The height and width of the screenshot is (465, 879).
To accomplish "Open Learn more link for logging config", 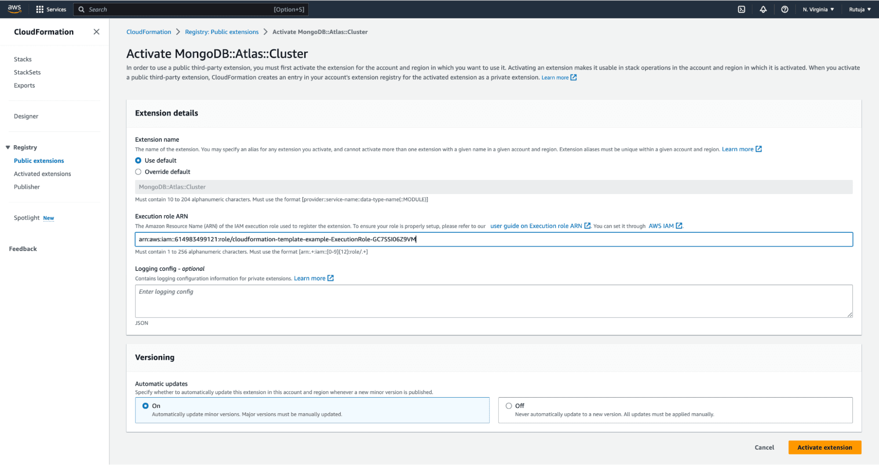I will click(x=314, y=278).
